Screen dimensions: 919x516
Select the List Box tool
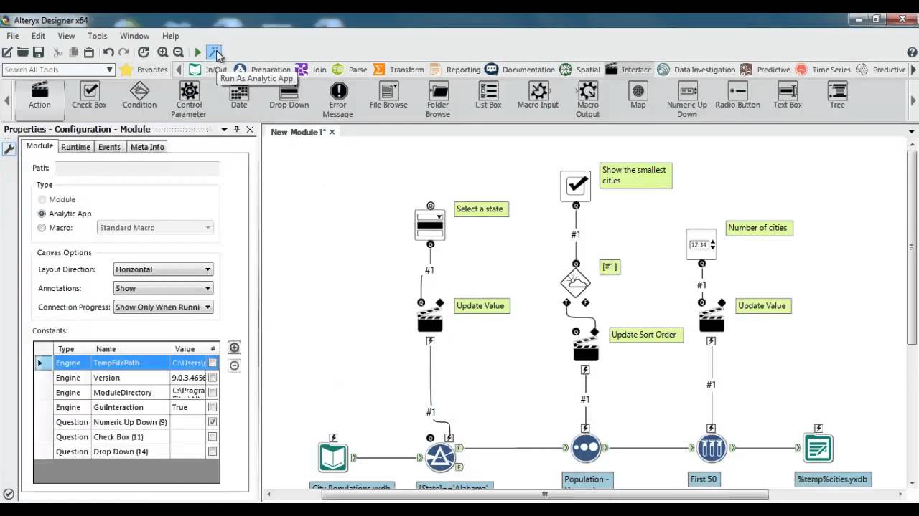tap(488, 96)
